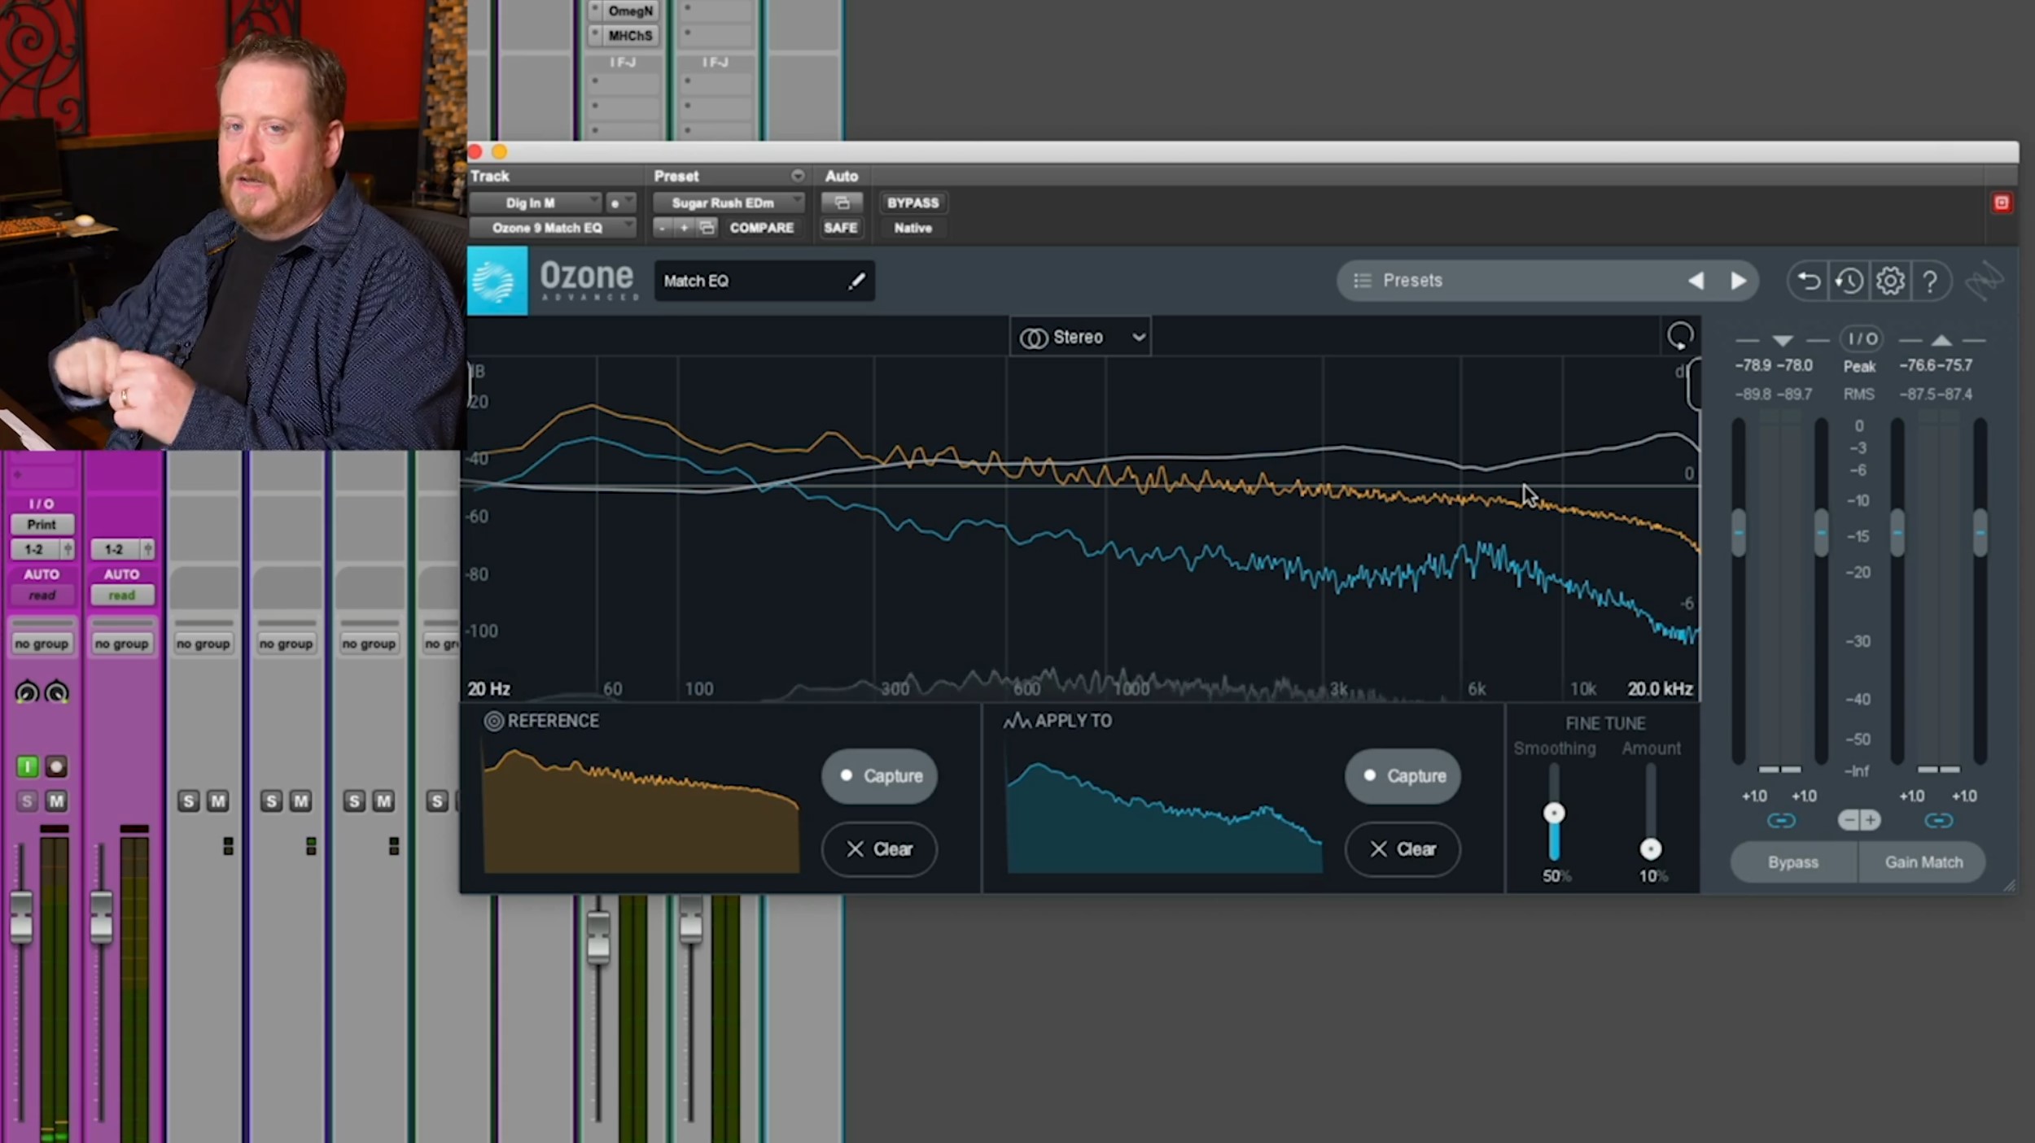Toggle Ozone Bypass button at bottom right
The width and height of the screenshot is (2035, 1143).
pyautogui.click(x=1792, y=862)
